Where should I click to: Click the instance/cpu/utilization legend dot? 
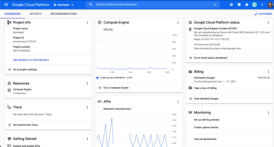pos(97,78)
